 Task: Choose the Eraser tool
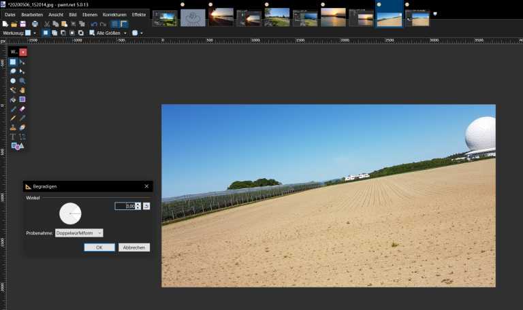[x=22, y=109]
